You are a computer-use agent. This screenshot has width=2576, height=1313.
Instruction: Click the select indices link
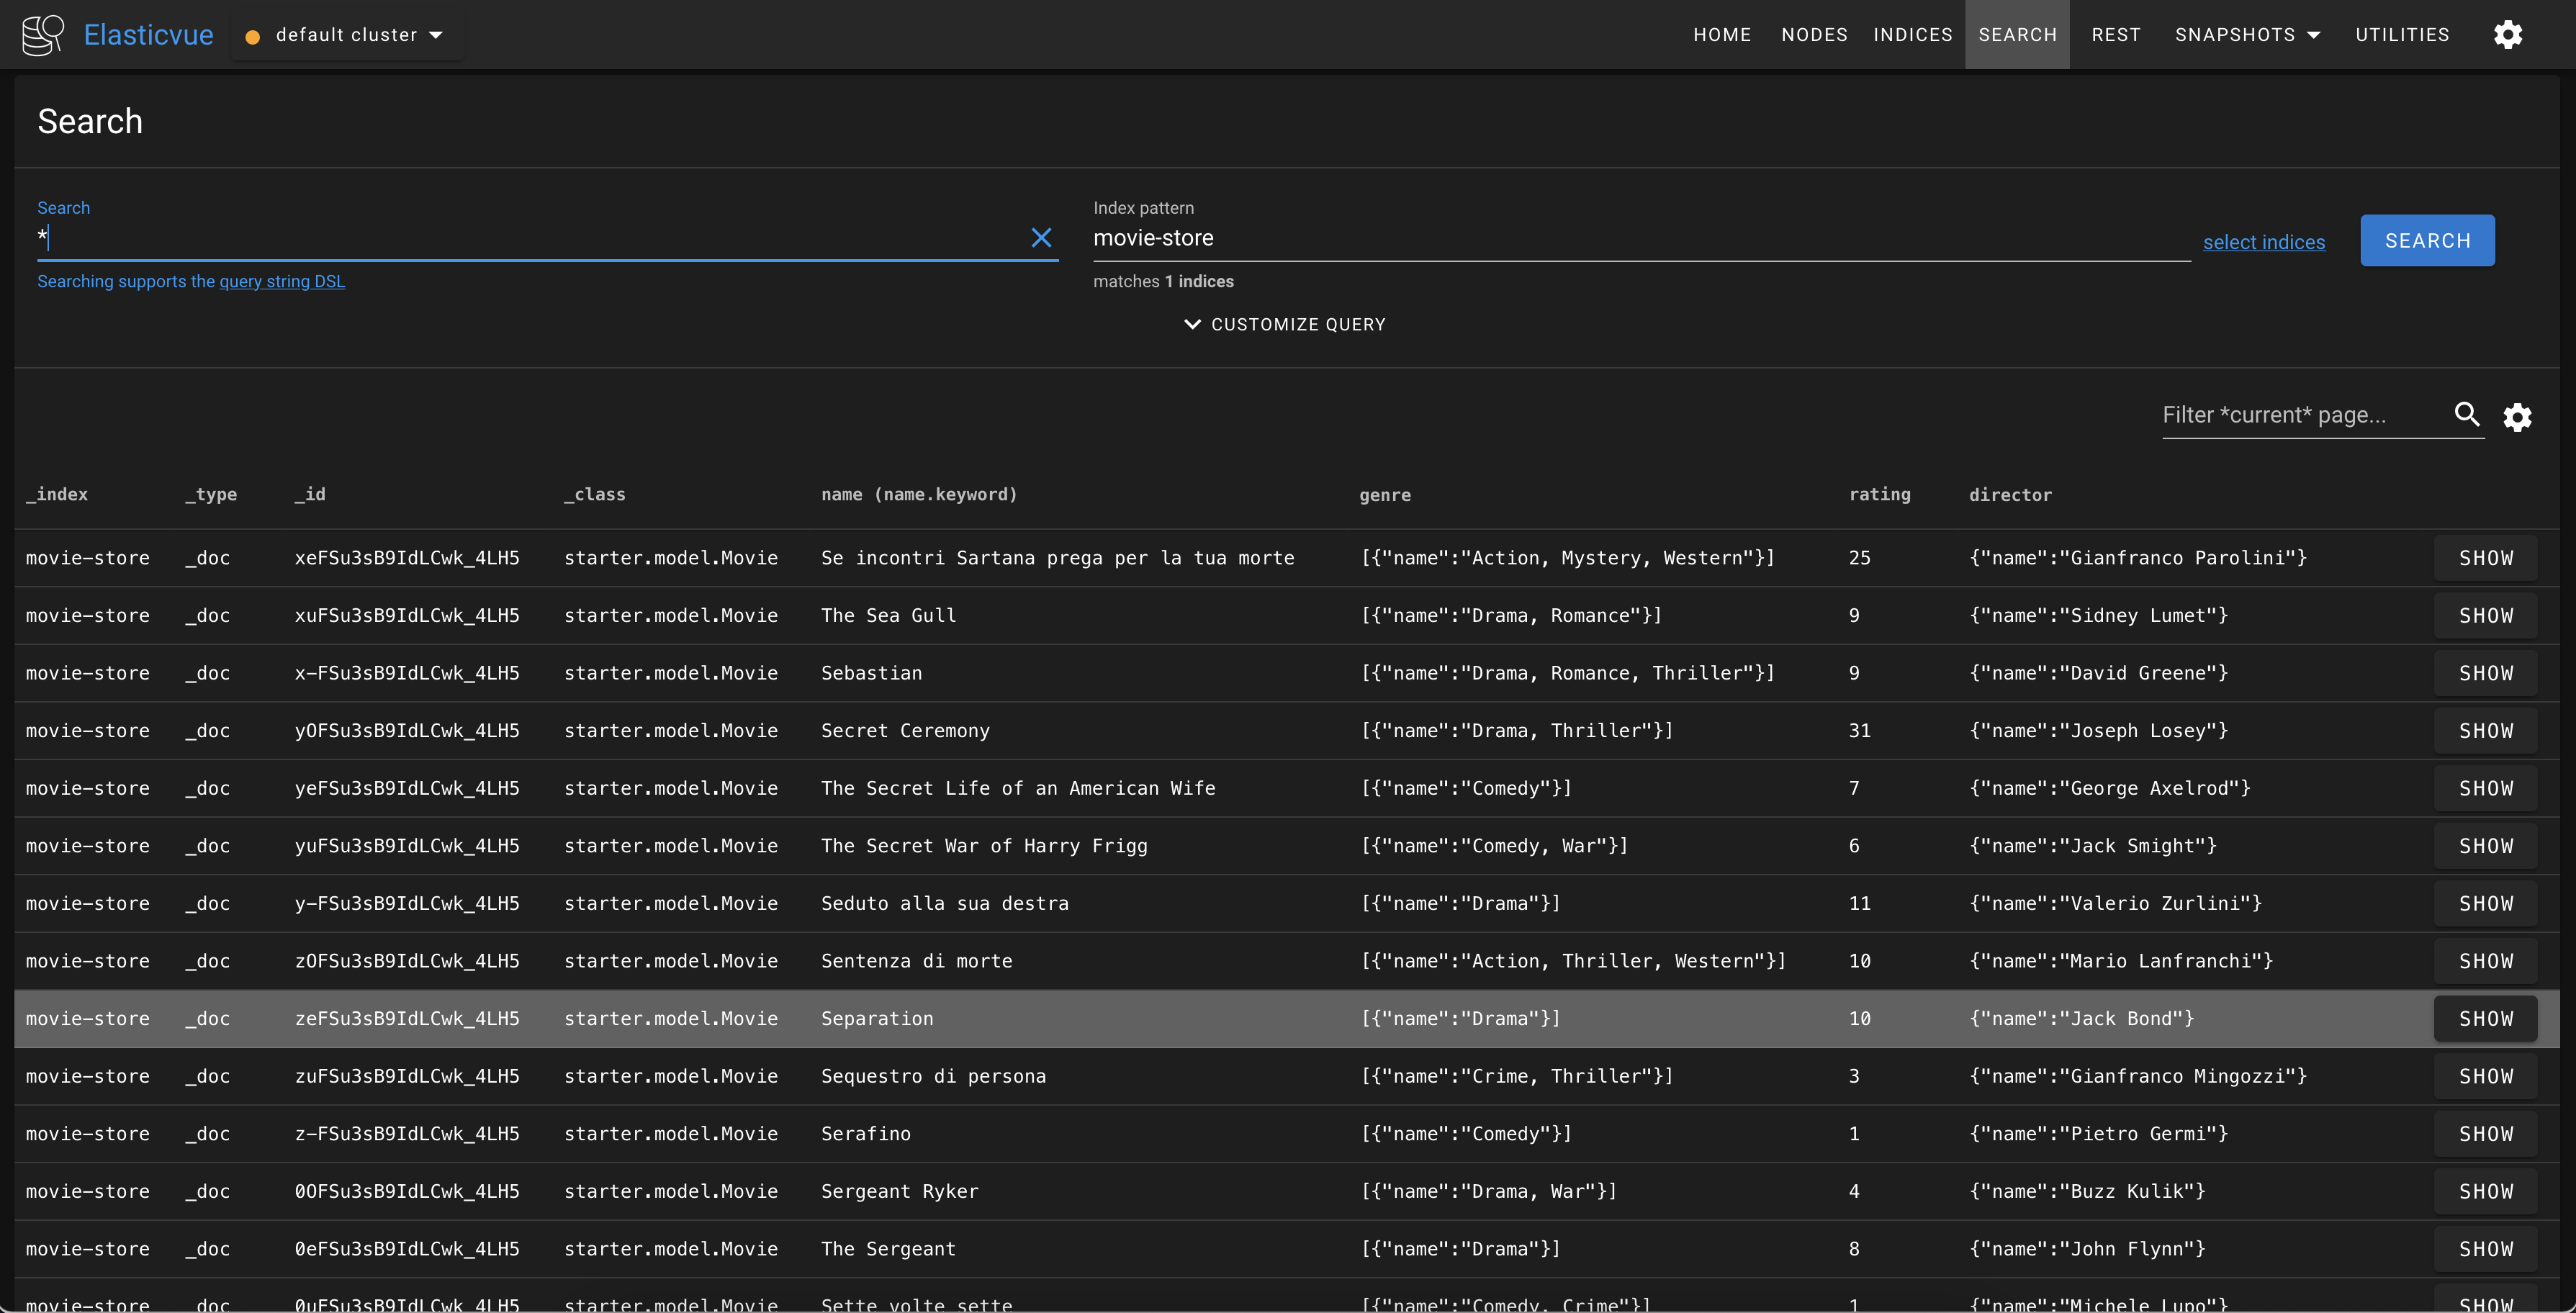2263,242
